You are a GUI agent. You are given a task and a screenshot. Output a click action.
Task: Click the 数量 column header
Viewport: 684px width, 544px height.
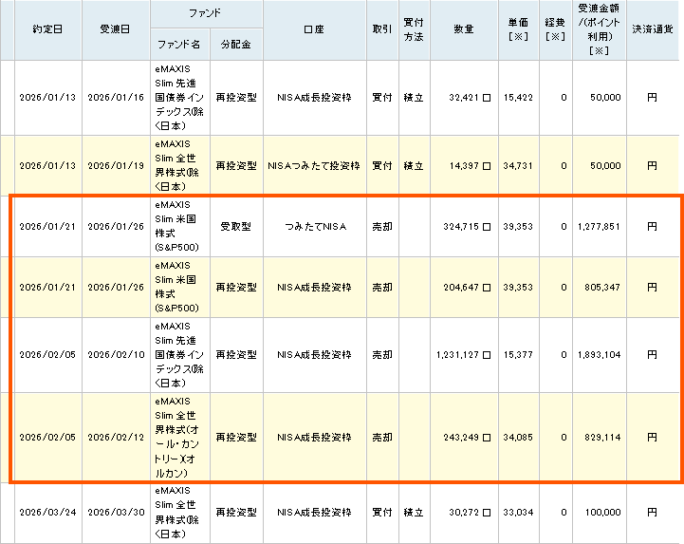[463, 29]
